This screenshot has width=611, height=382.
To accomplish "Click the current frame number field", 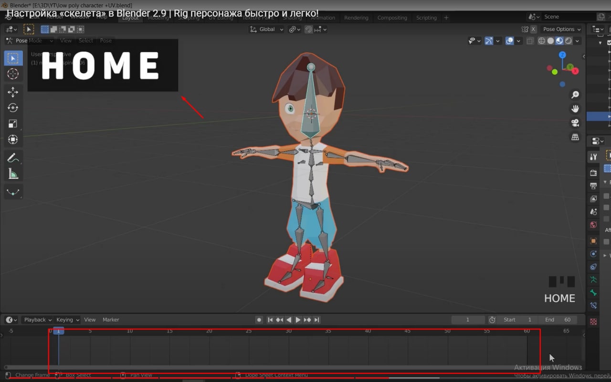I will (x=468, y=320).
